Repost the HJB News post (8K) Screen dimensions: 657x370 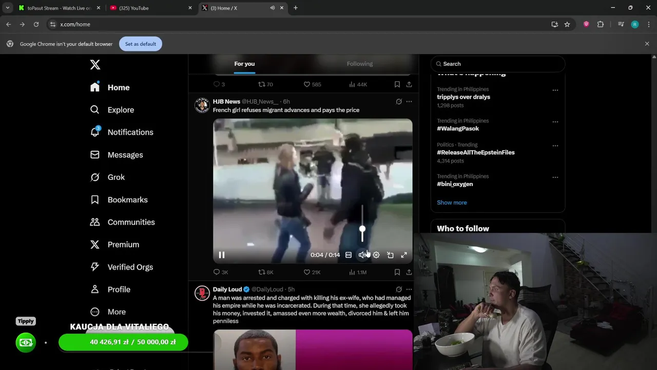pyautogui.click(x=266, y=272)
